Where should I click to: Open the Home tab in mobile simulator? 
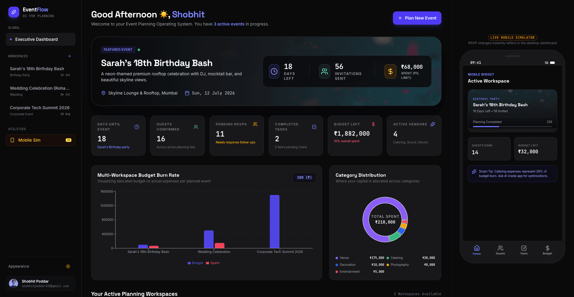[x=477, y=250]
